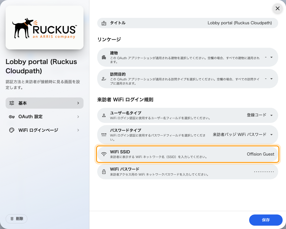Click the 削除 button
This screenshot has height=229, width=286.
pos(16,219)
